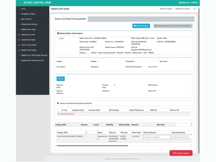This screenshot has height=162, width=216.
Task: Click the Patient Basic Information panel icon
Action: pos(58,33)
